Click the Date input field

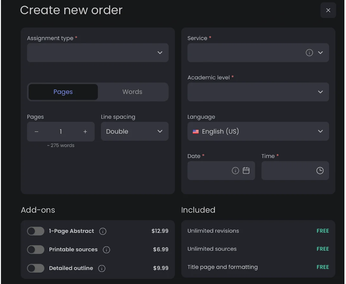(221, 170)
